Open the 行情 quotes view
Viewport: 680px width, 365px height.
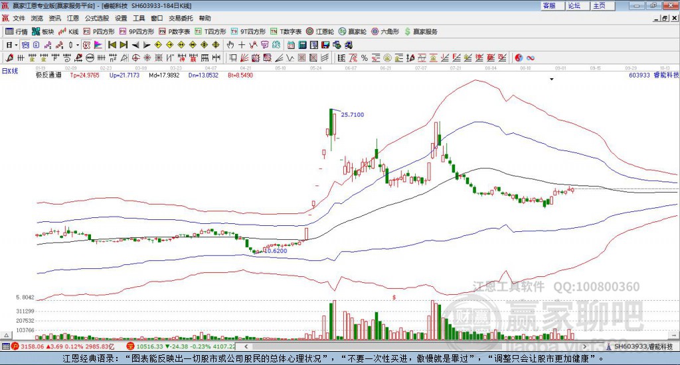[17, 32]
